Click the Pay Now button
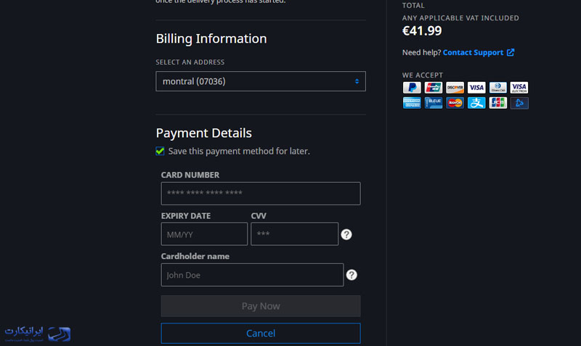581x346 pixels. point(261,306)
